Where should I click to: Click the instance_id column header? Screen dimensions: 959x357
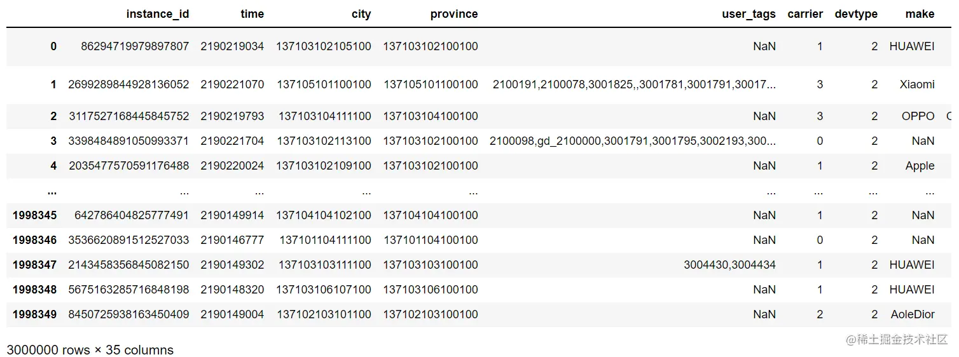[158, 14]
